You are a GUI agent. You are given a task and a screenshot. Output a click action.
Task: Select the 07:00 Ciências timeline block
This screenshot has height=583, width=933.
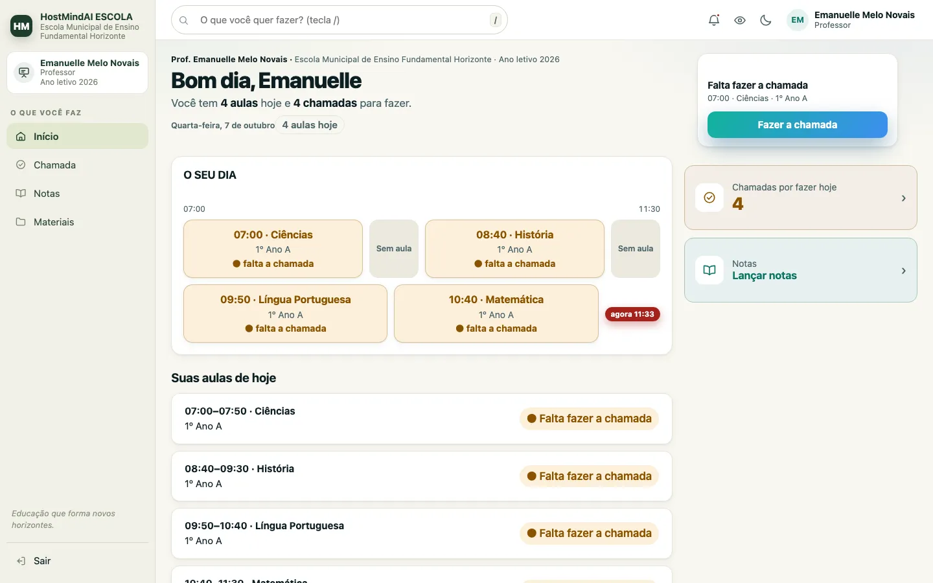point(273,249)
